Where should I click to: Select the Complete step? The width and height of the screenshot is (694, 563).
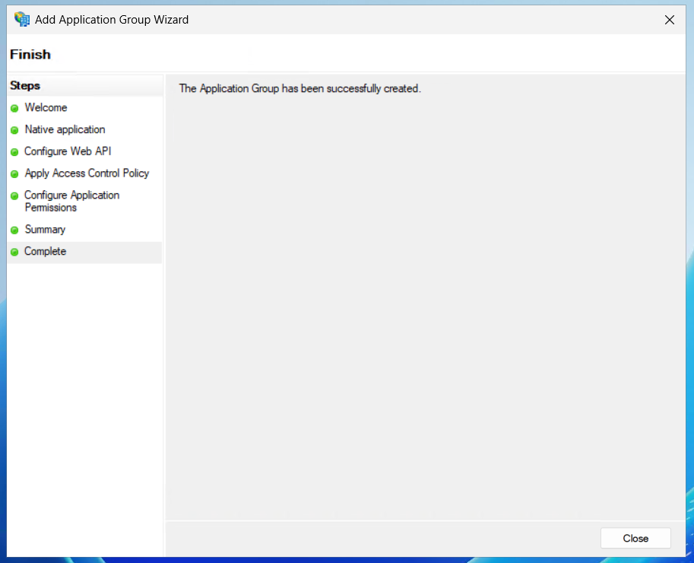click(x=45, y=251)
